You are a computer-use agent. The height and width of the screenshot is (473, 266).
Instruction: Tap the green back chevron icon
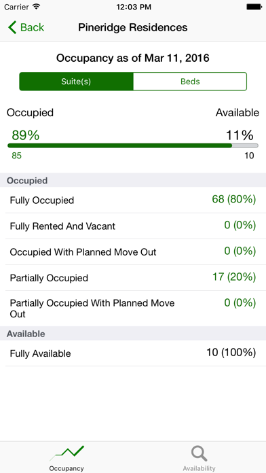coord(12,27)
